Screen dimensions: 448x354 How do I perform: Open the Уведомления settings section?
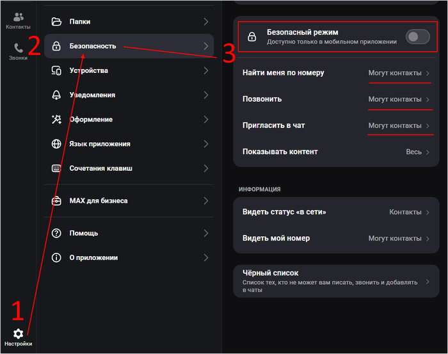pyautogui.click(x=129, y=95)
